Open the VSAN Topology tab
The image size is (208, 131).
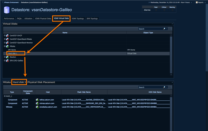[78, 18]
